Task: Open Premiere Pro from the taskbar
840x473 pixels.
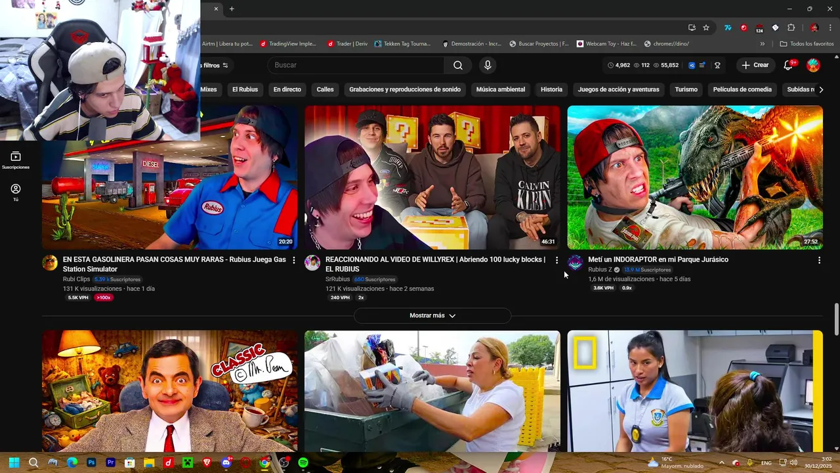Action: pos(110,462)
